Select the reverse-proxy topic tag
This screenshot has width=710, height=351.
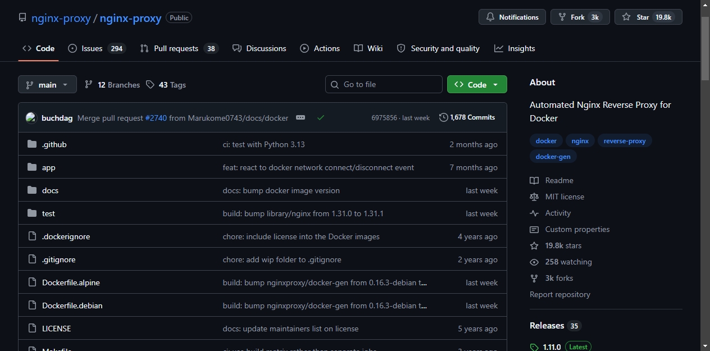tap(625, 141)
